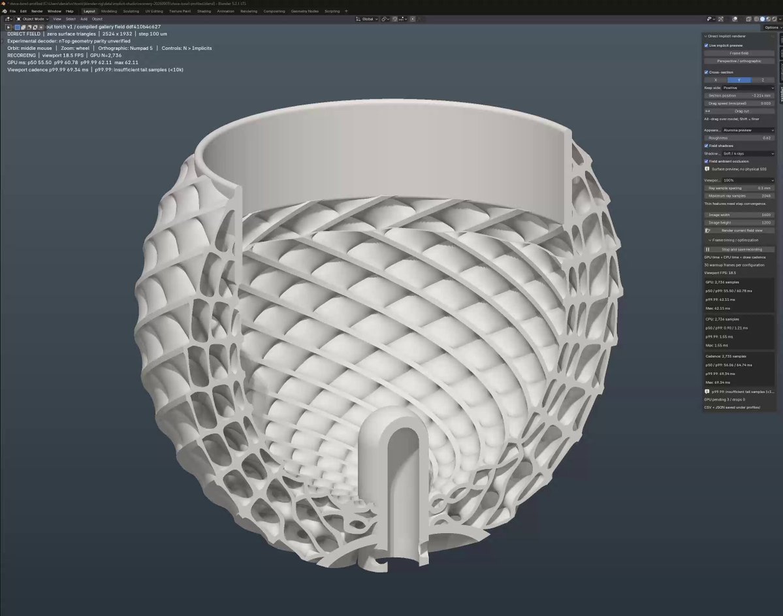Switch to wireframe shading icon
Screen dimensions: 783x616
click(x=756, y=19)
